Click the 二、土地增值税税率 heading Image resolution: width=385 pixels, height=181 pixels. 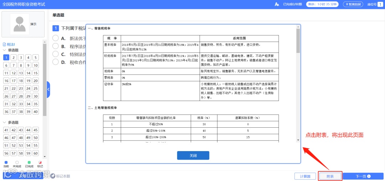102,107
